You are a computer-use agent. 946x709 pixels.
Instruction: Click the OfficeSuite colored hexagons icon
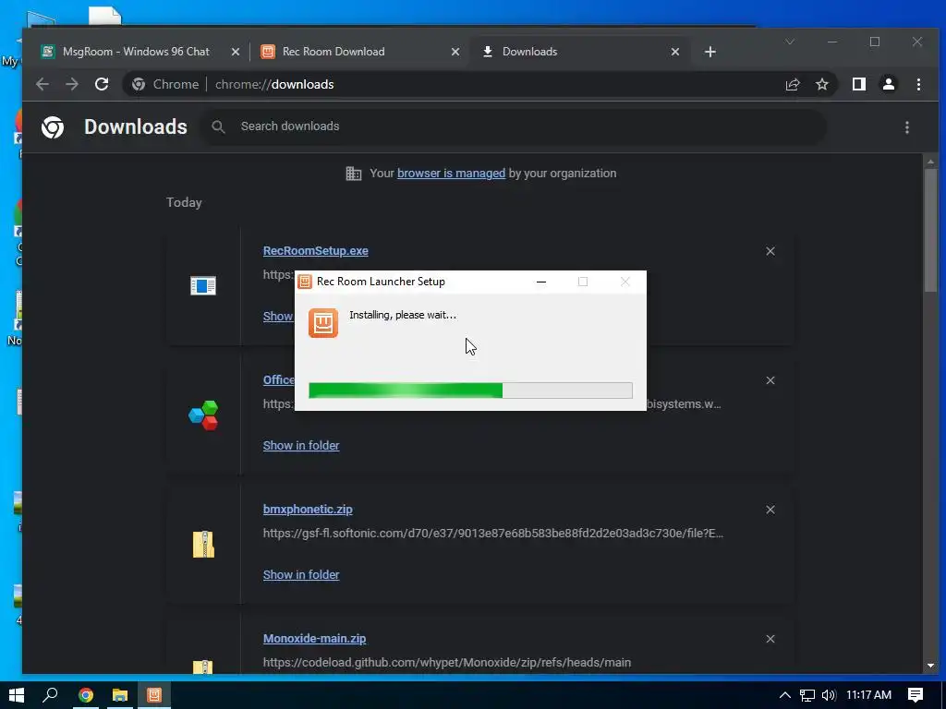(x=203, y=415)
